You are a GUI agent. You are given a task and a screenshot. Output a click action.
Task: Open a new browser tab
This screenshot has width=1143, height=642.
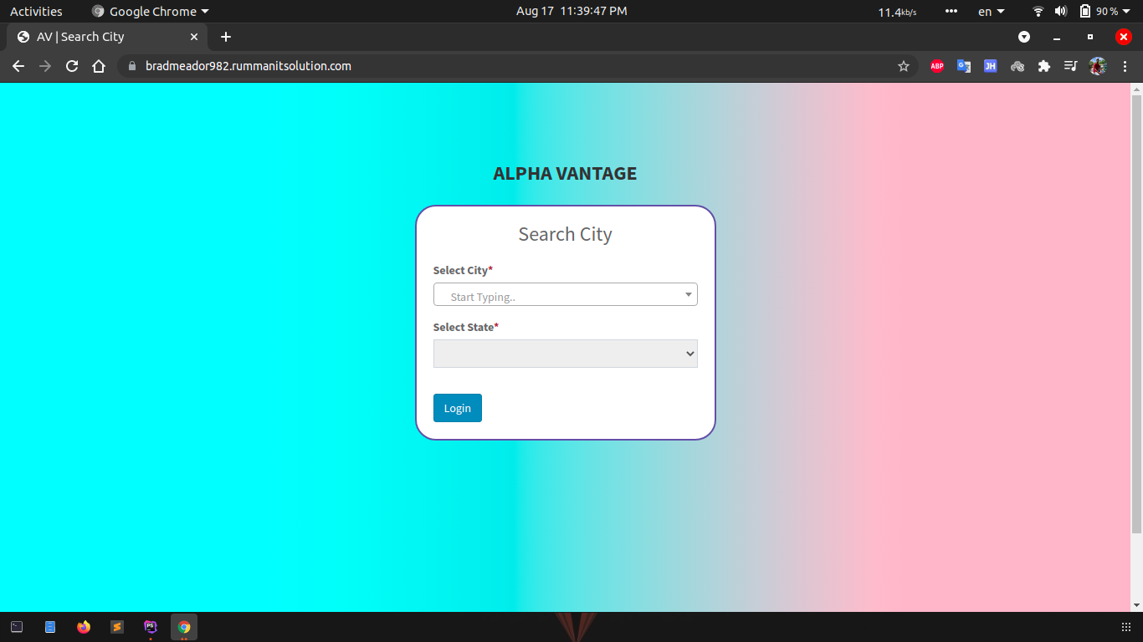[226, 37]
